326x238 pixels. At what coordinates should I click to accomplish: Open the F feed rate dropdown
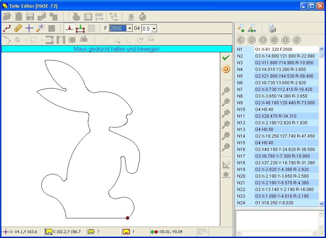pyautogui.click(x=130, y=28)
